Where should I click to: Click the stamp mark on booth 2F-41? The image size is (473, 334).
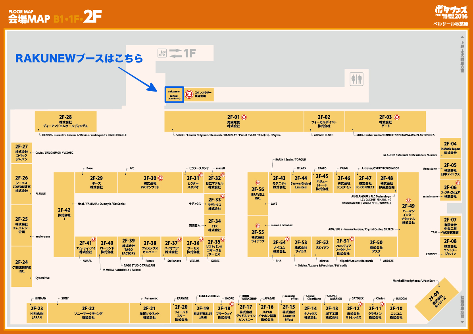(x=93, y=239)
